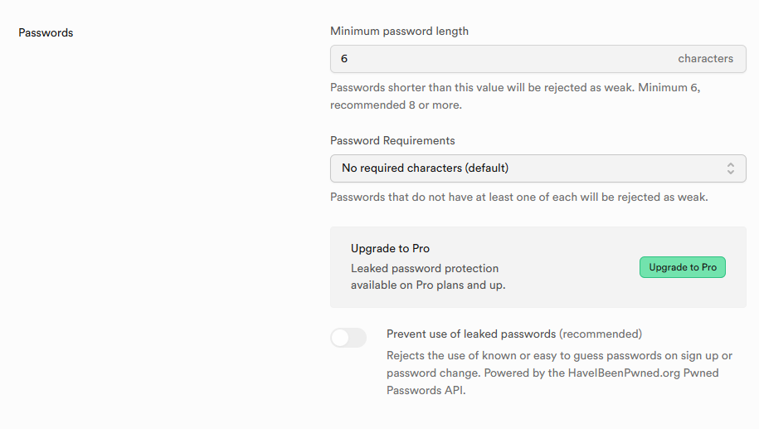Screen dimensions: 759x429
Task: Click the value 6 in the length field
Action: [x=344, y=59]
